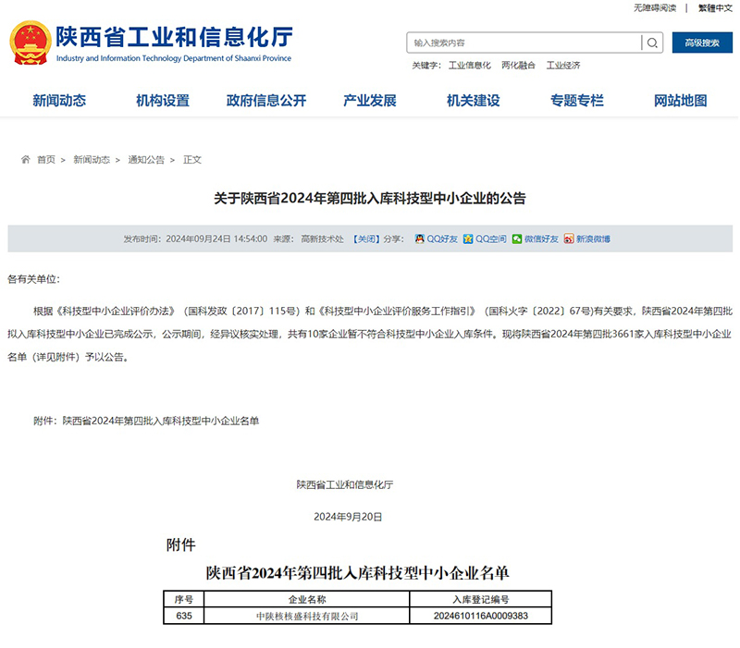The width and height of the screenshot is (740, 648).
Task: Enable 无障碍阅读 accessibility mode
Action: [654, 7]
